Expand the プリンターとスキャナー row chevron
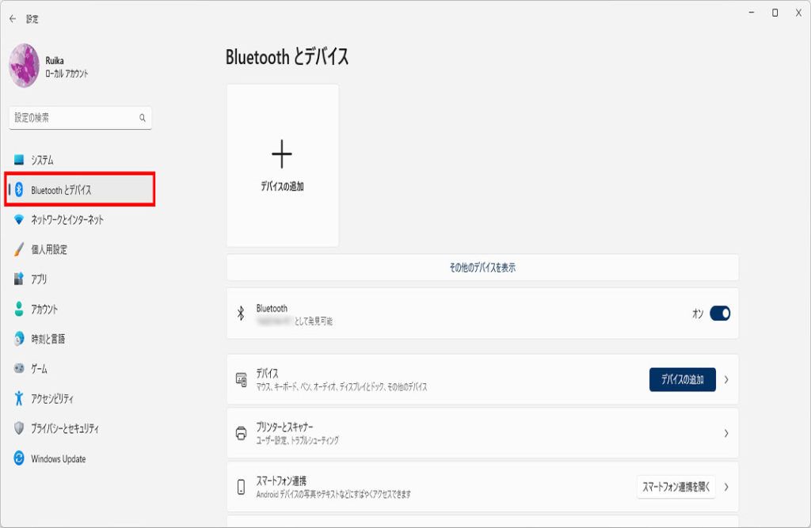The image size is (811, 528). pos(726,434)
